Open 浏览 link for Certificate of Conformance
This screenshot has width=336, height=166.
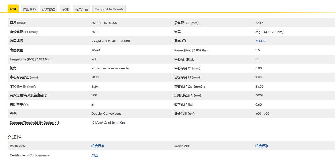[x=95, y=155]
